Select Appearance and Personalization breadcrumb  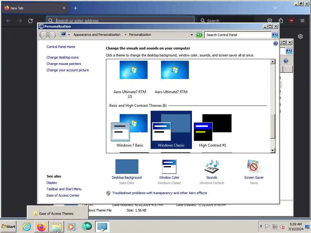[97, 35]
